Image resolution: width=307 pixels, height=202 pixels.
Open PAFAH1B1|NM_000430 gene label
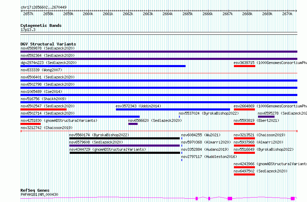coord(39,194)
